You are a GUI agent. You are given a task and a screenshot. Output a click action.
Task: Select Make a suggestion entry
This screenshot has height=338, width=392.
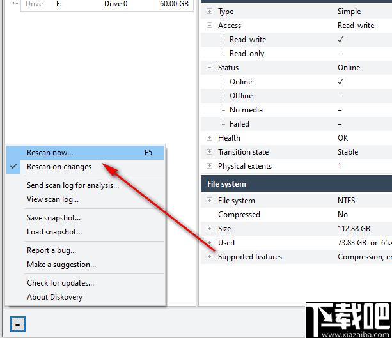tap(85, 265)
